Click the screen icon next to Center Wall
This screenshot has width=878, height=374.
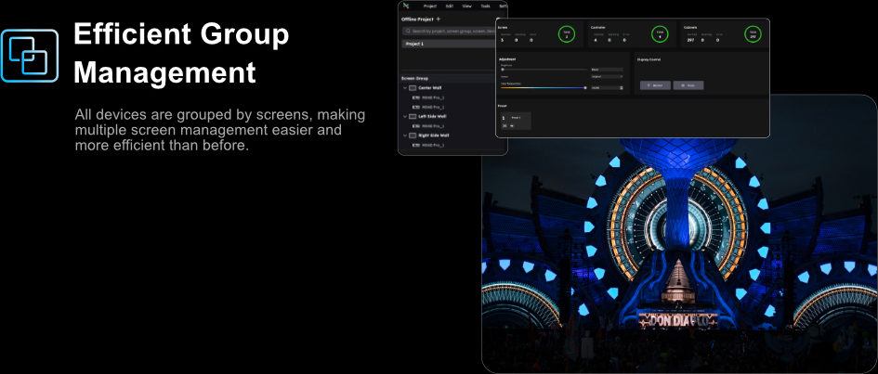point(413,87)
